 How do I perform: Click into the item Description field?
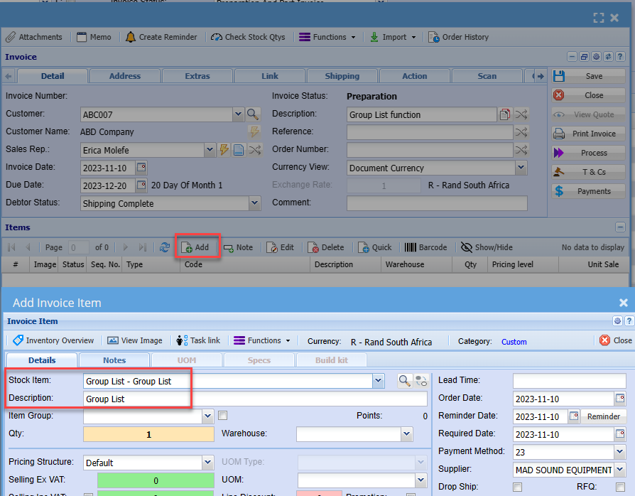coord(255,399)
